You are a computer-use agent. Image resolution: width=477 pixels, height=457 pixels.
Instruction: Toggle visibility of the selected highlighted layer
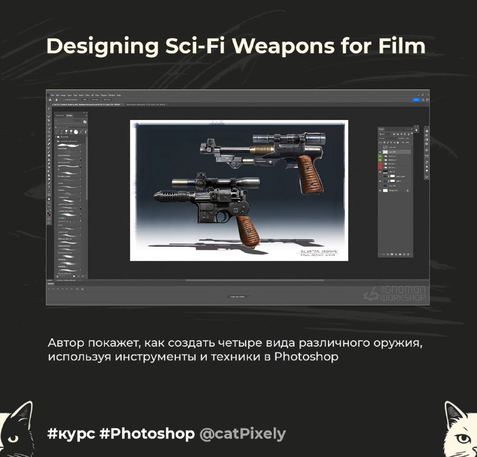[x=380, y=152]
